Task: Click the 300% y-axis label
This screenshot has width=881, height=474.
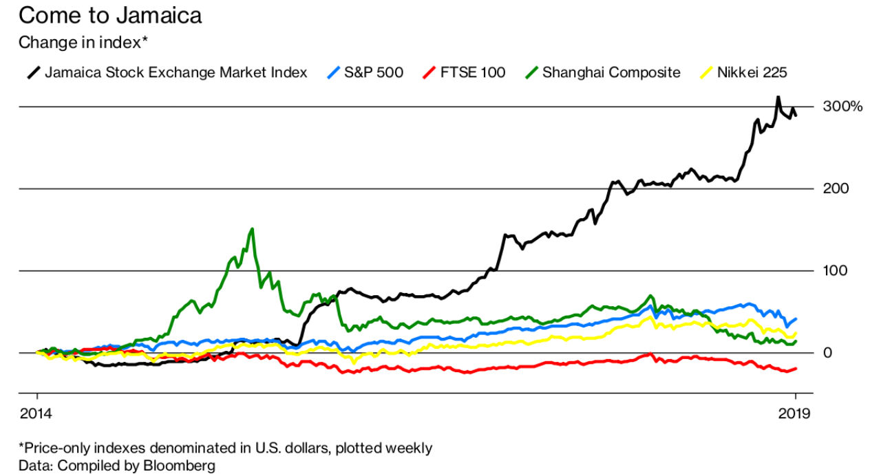Action: (842, 107)
